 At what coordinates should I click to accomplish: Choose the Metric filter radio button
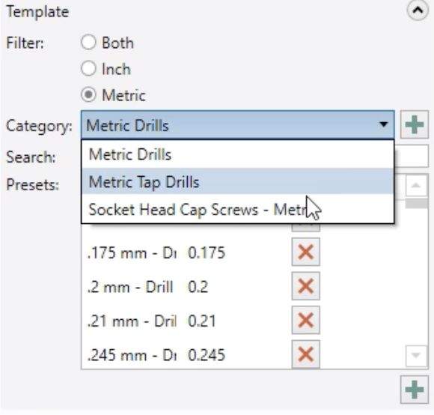88,94
